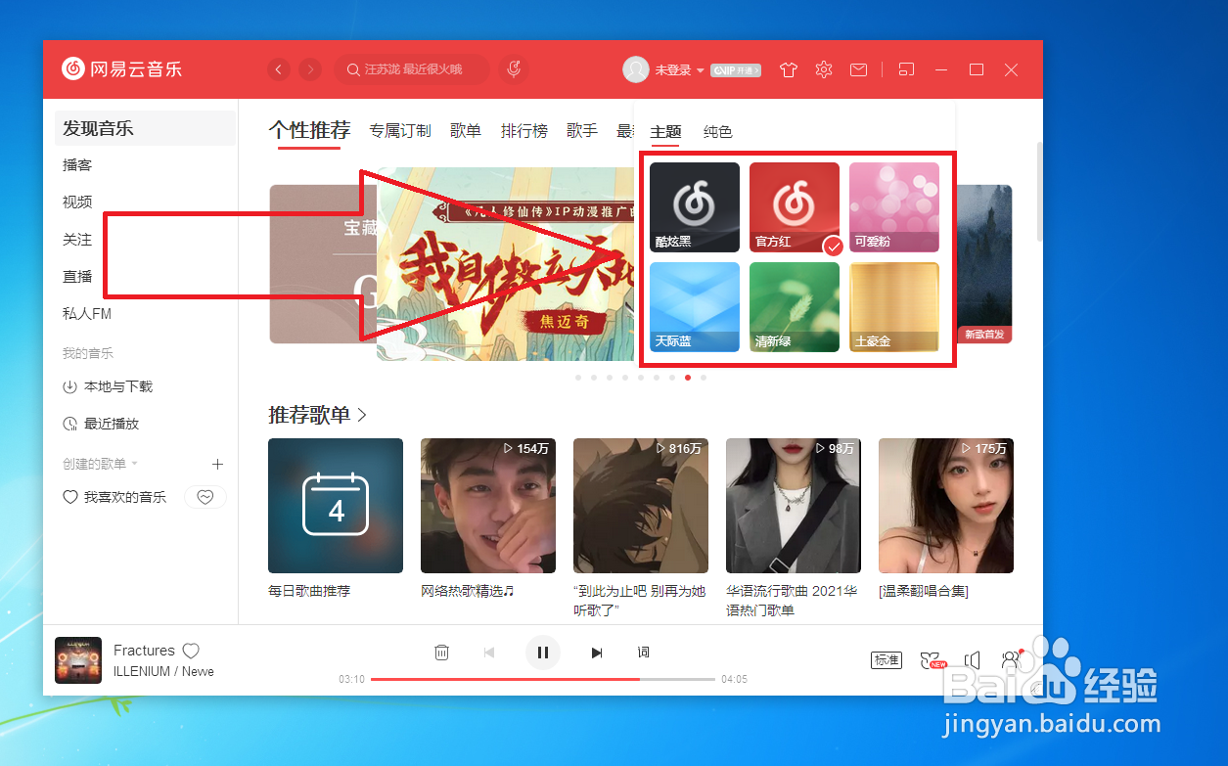The width and height of the screenshot is (1228, 766).
Task: Collapse the 创建的歌单 section
Action: click(100, 464)
